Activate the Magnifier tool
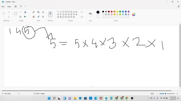 click(x=43, y=17)
